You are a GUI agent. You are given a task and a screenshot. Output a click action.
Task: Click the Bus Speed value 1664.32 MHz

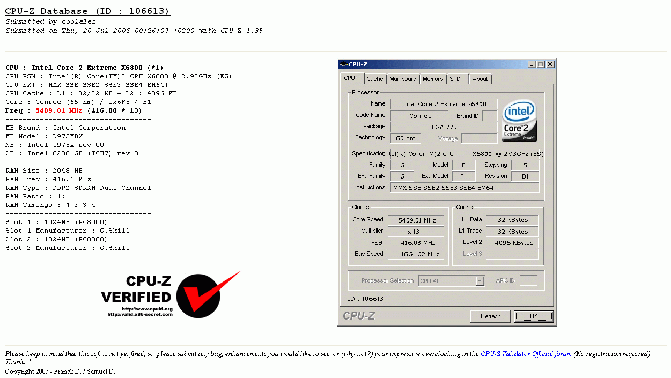(416, 254)
